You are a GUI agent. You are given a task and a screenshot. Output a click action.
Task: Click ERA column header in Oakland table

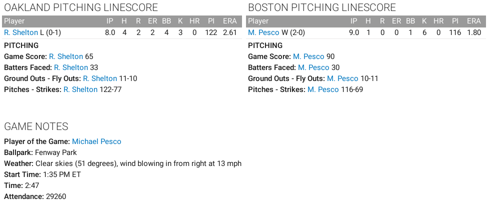(230, 21)
